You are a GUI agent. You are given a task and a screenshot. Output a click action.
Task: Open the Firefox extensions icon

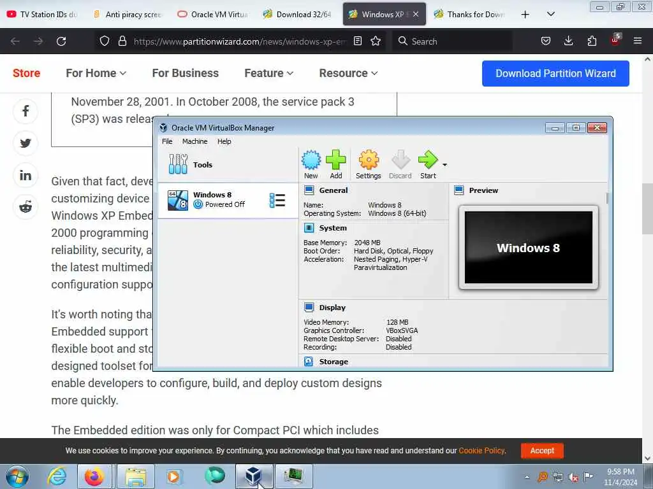pos(592,41)
